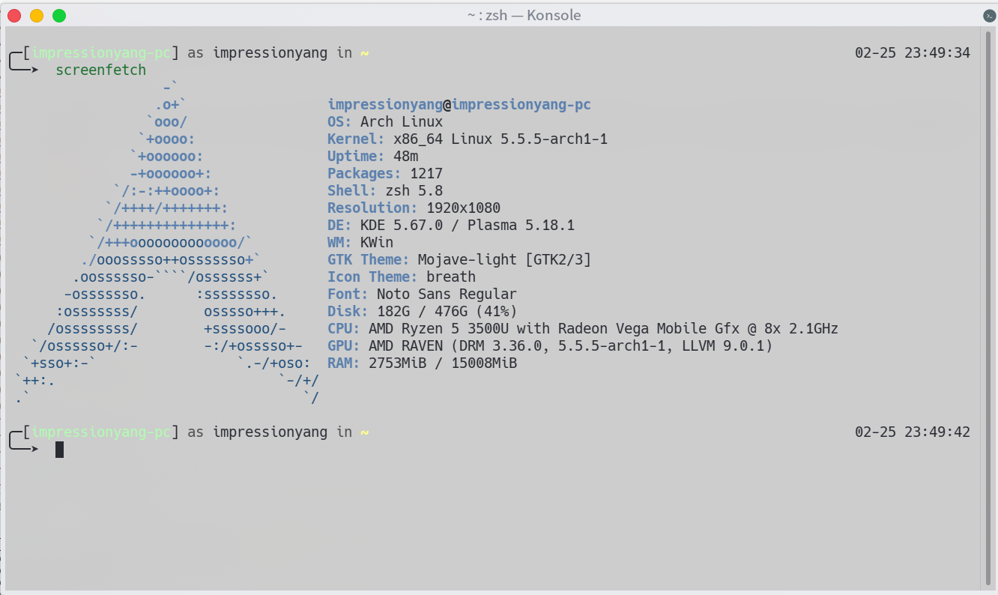Click the terminal's vertical scrollbar handle

(988, 309)
